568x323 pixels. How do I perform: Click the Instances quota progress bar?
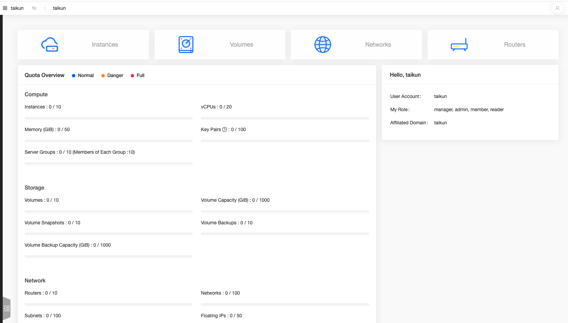109,118
